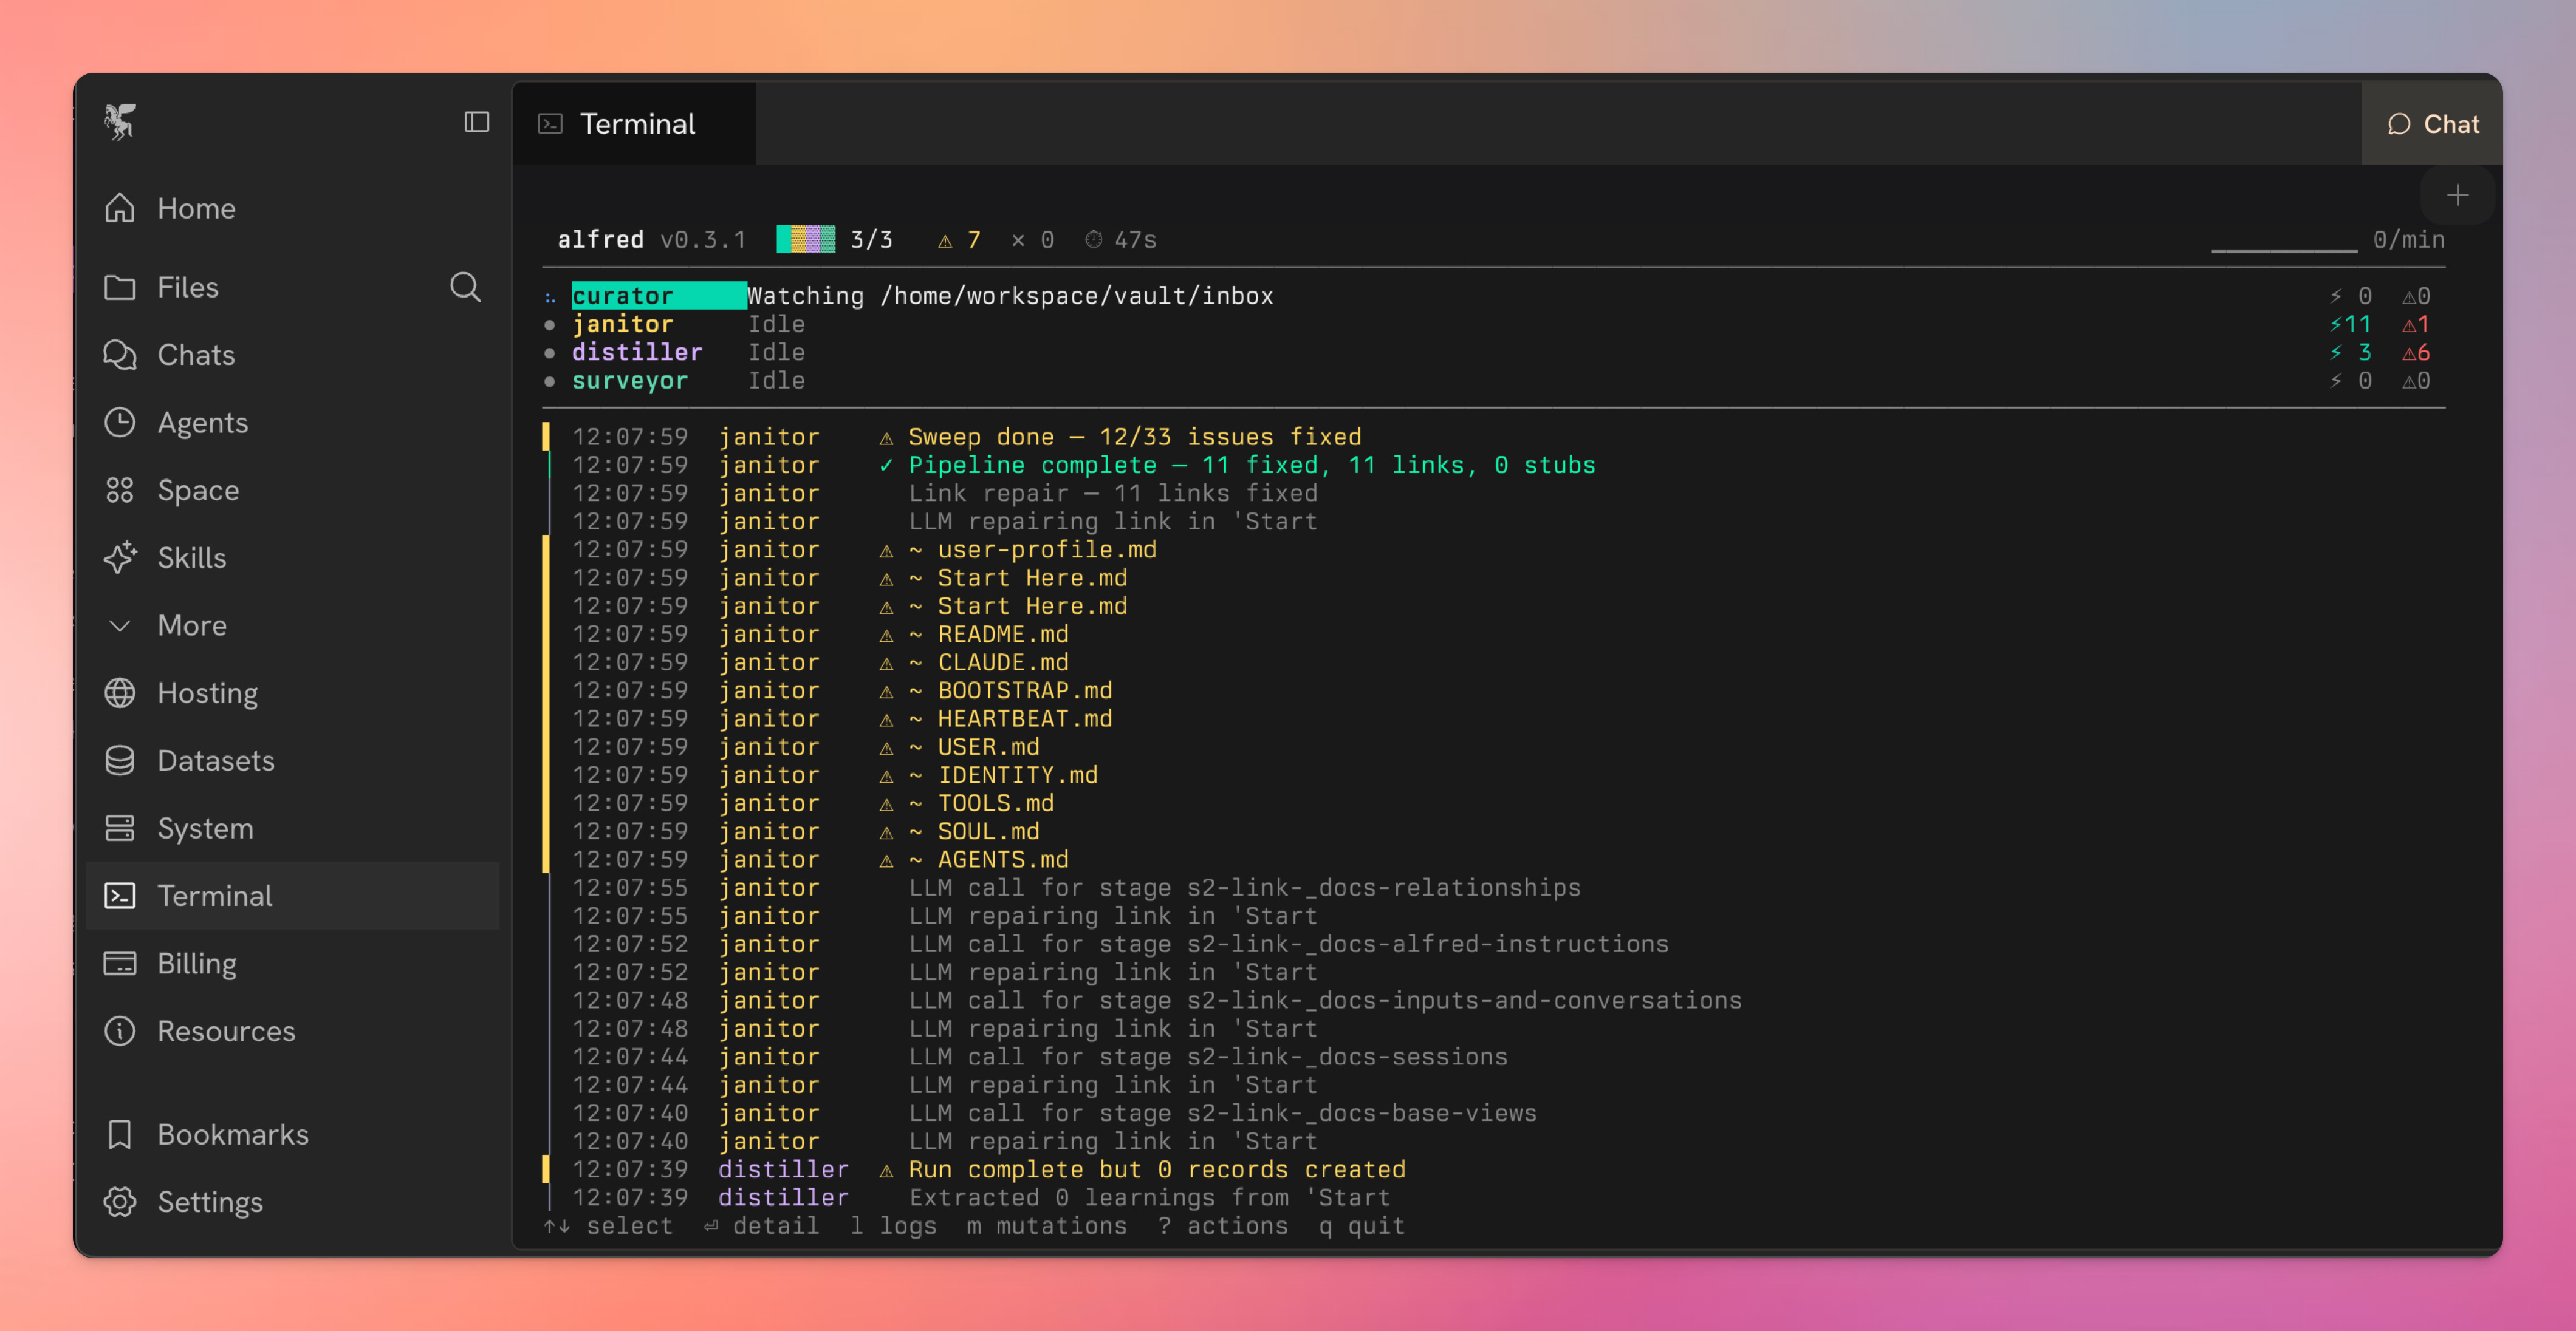
Task: Click the plus icon to add a terminal
Action: (x=2457, y=195)
